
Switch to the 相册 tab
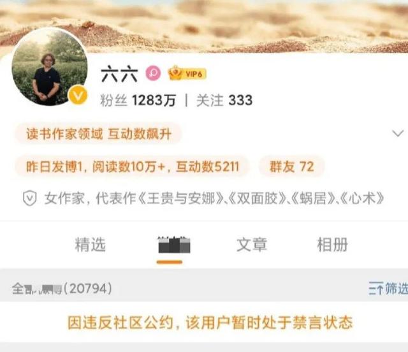(332, 245)
